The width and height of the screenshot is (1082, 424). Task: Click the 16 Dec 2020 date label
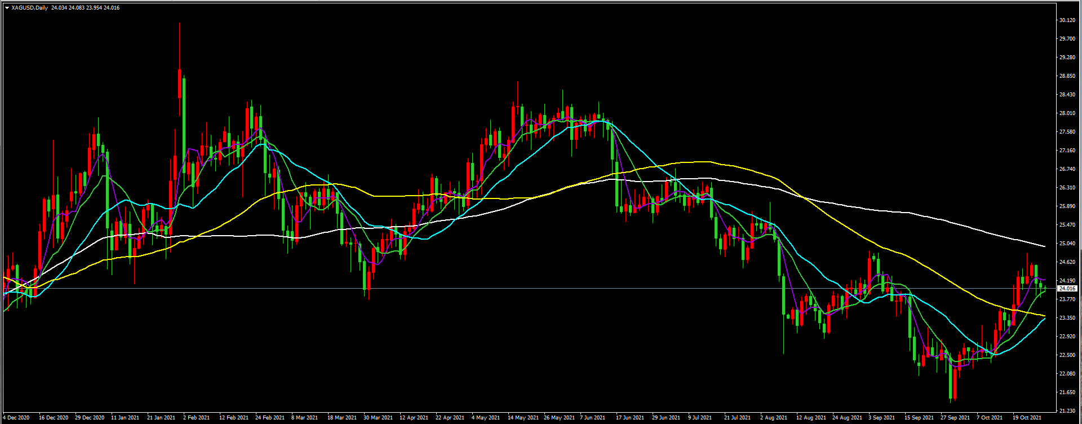(x=54, y=418)
